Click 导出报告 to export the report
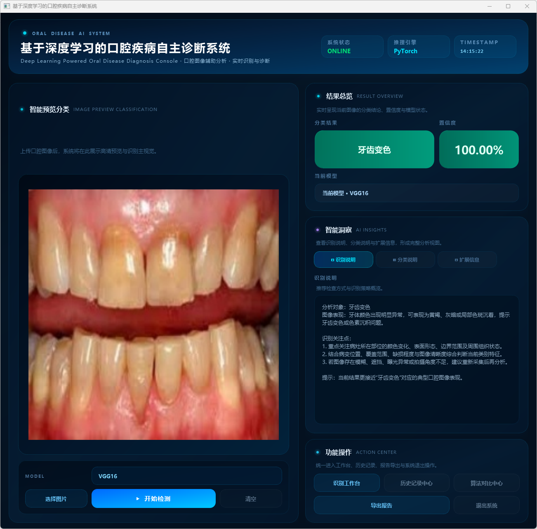The width and height of the screenshot is (537, 529). coord(382,505)
